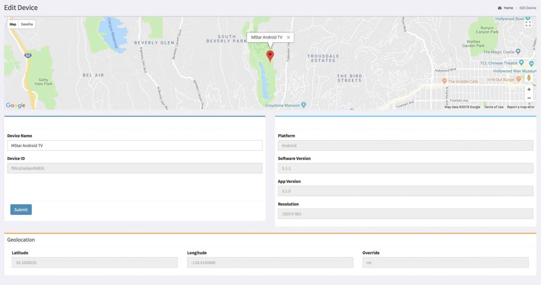541x285 pixels.
Task: Click the Device Name input field
Action: coord(135,145)
